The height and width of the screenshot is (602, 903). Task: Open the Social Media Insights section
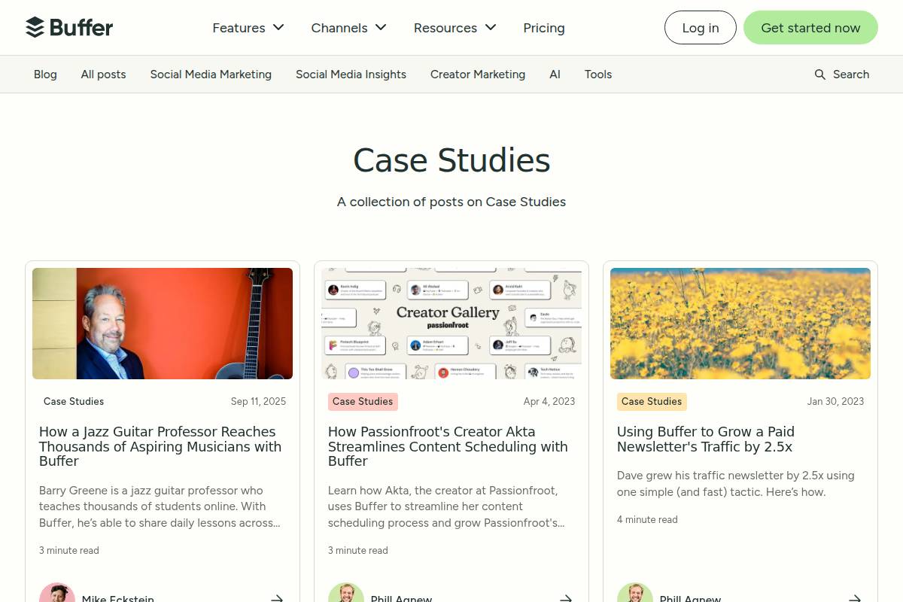point(351,74)
